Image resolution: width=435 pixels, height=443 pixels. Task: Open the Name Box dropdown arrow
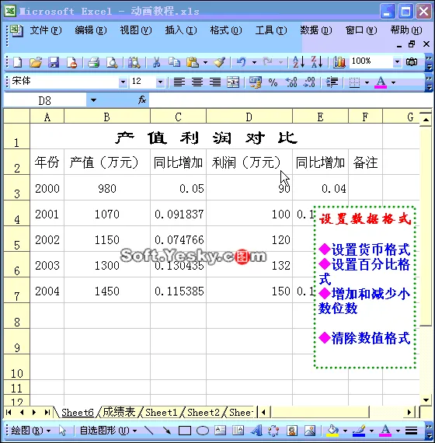pos(93,100)
